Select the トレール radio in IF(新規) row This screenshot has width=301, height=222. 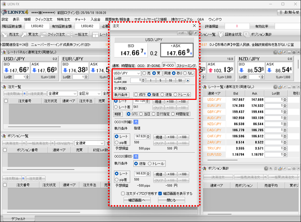175,94
